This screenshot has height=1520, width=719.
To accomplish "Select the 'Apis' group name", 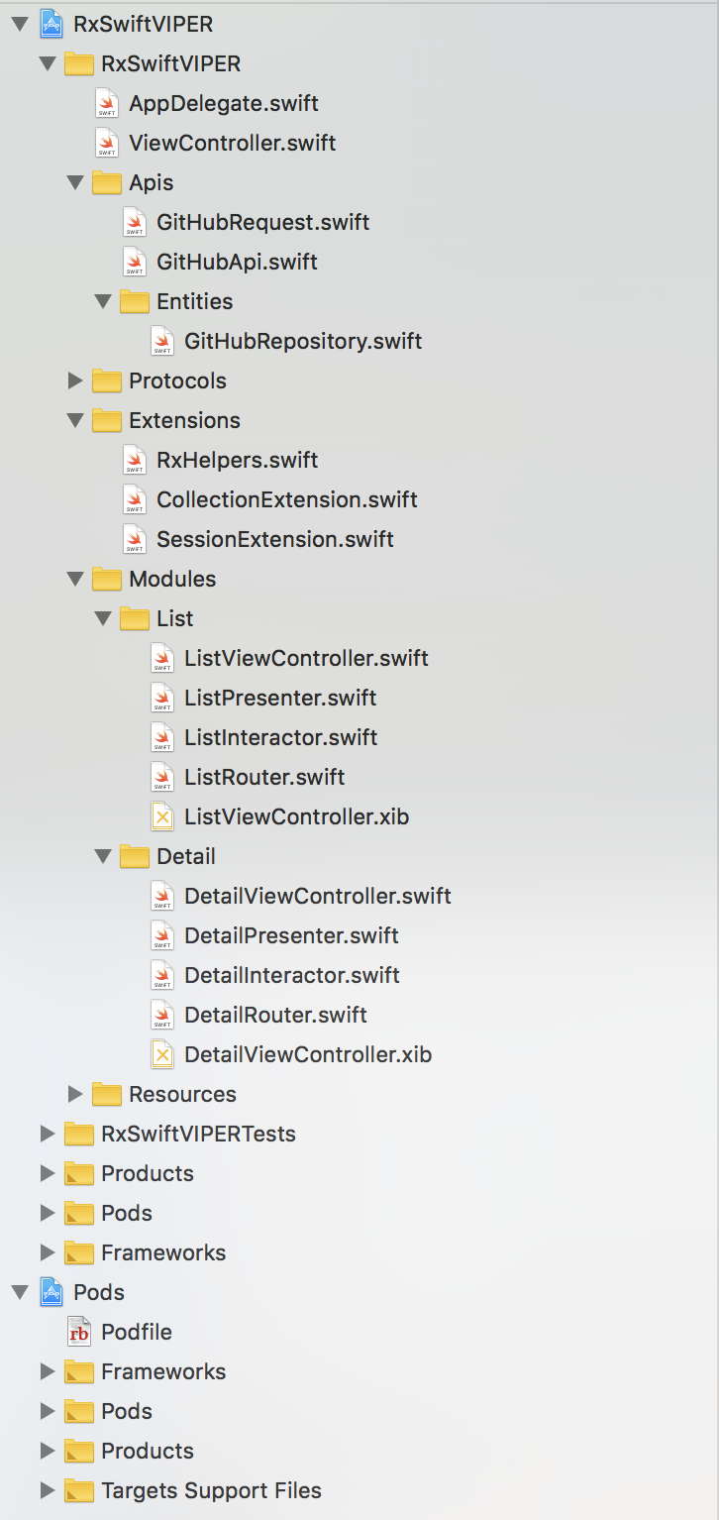I will tap(152, 183).
